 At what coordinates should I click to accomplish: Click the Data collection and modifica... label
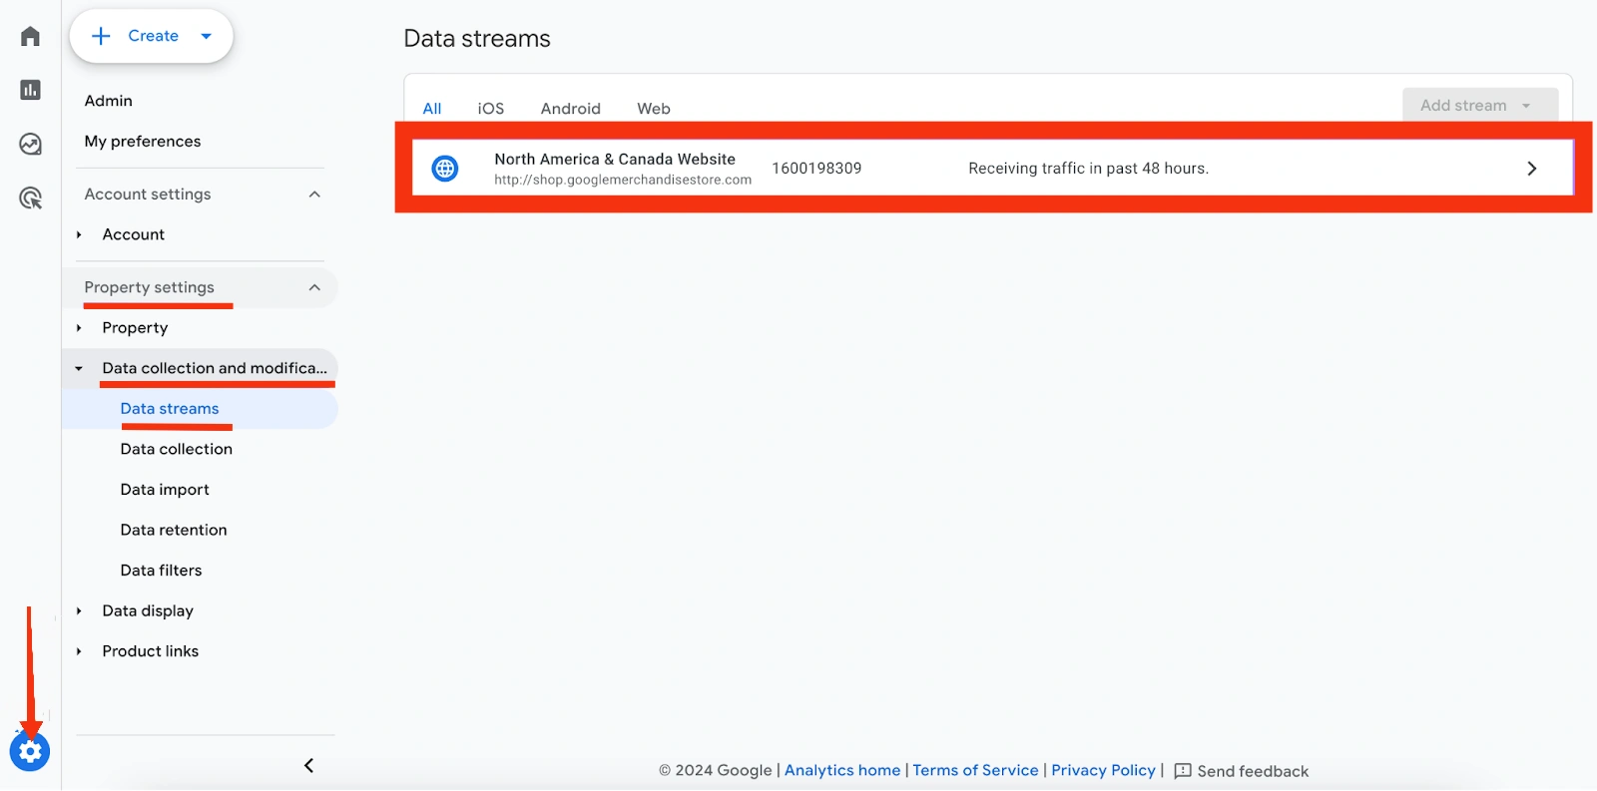click(215, 368)
